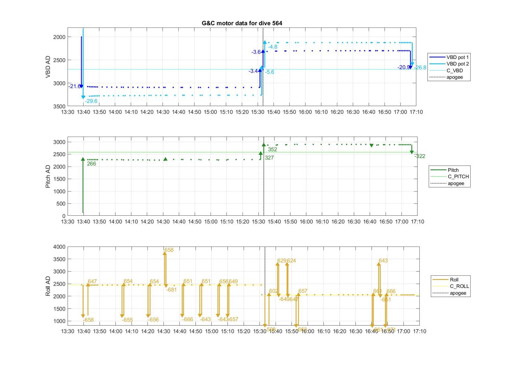Viewport: 520px width, 366px height.
Task: Click the "-26.8" VBD data label
Action: [420, 68]
